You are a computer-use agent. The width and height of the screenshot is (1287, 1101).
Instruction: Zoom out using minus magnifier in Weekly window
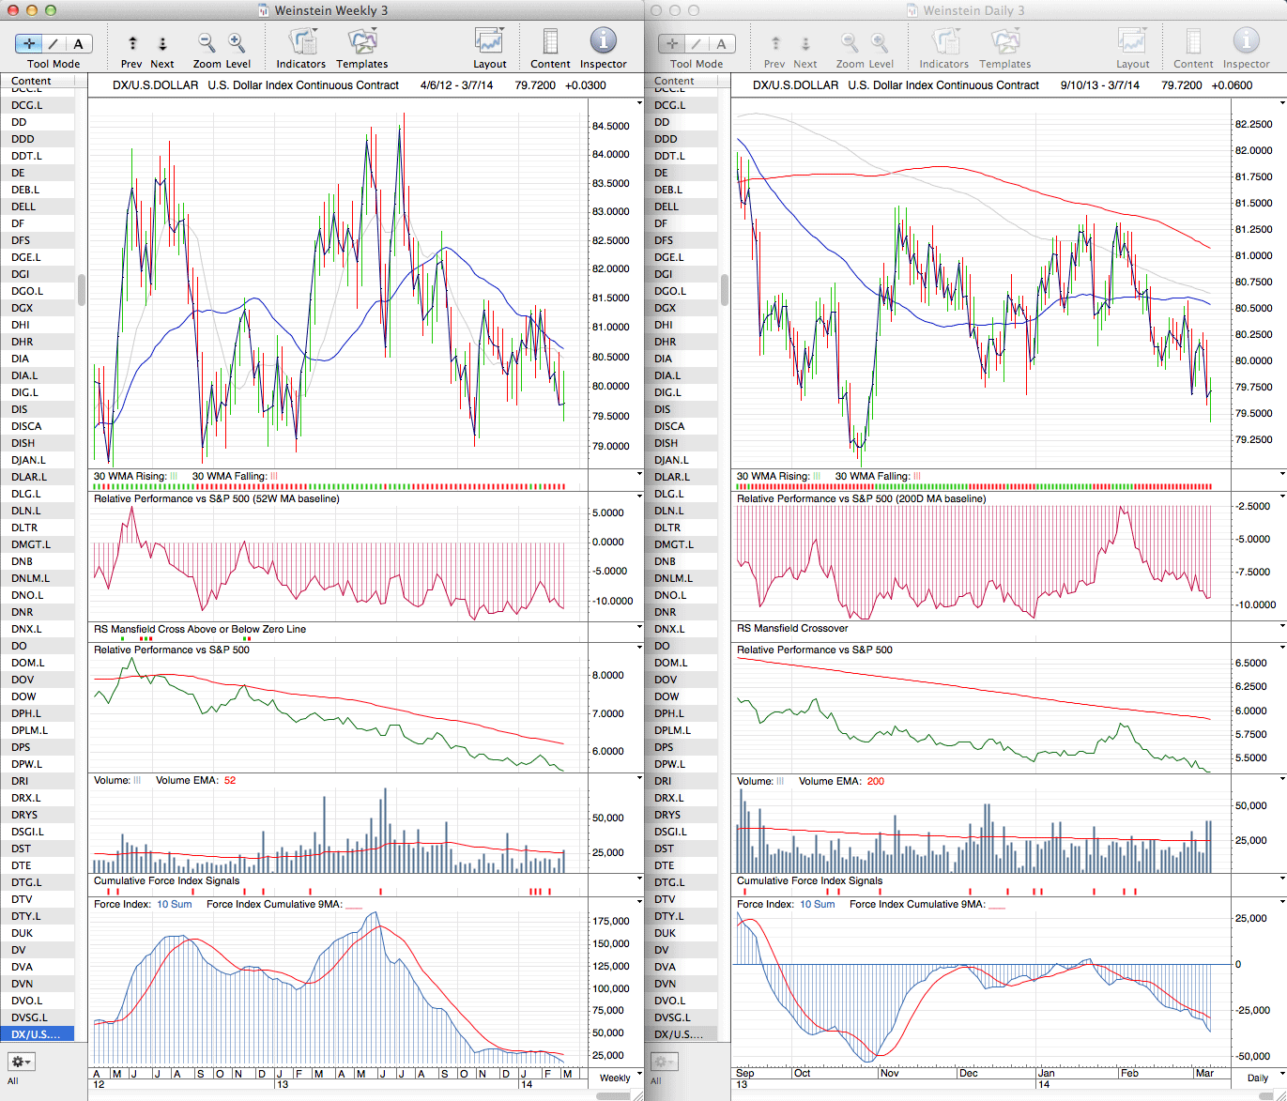[x=206, y=42]
